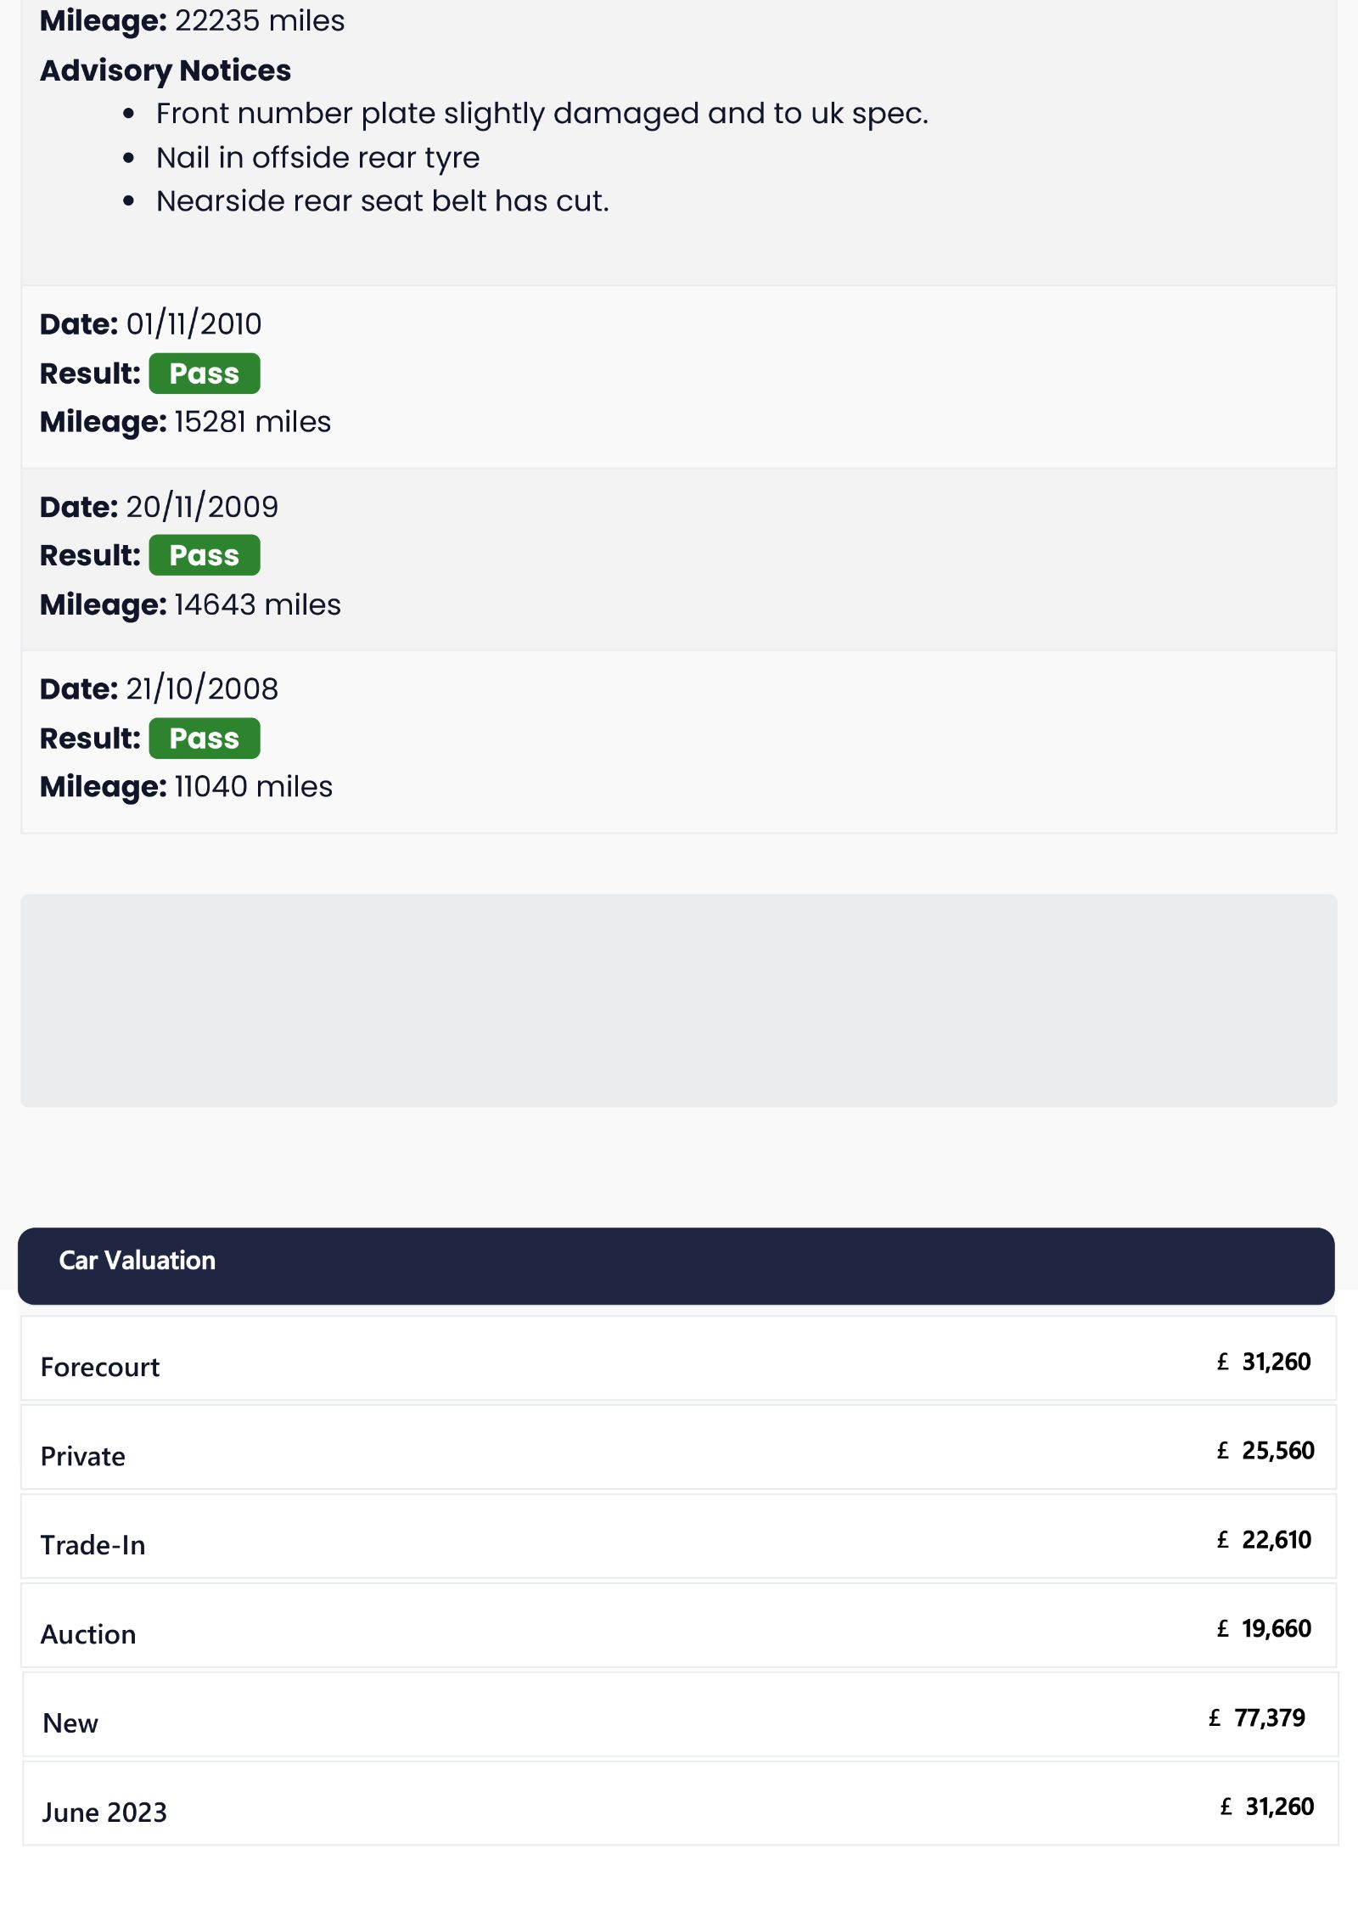Click the Advisory Notices heading
This screenshot has height=1922, width=1358.
coord(166,70)
